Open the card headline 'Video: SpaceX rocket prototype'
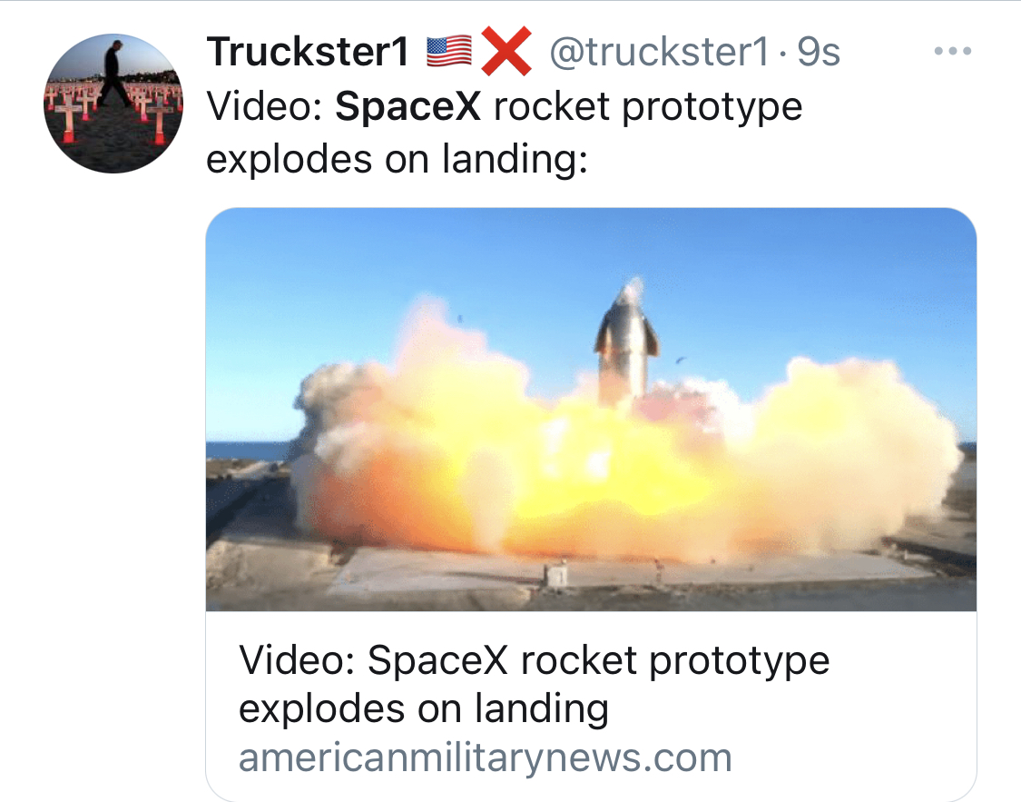1021x802 pixels. click(x=534, y=660)
